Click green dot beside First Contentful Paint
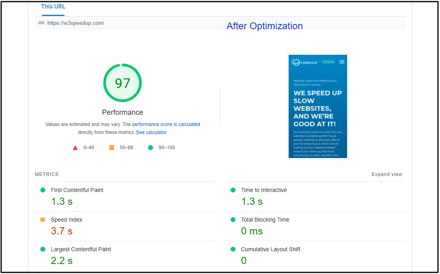Viewport: 440px width, 274px height. pyautogui.click(x=43, y=190)
